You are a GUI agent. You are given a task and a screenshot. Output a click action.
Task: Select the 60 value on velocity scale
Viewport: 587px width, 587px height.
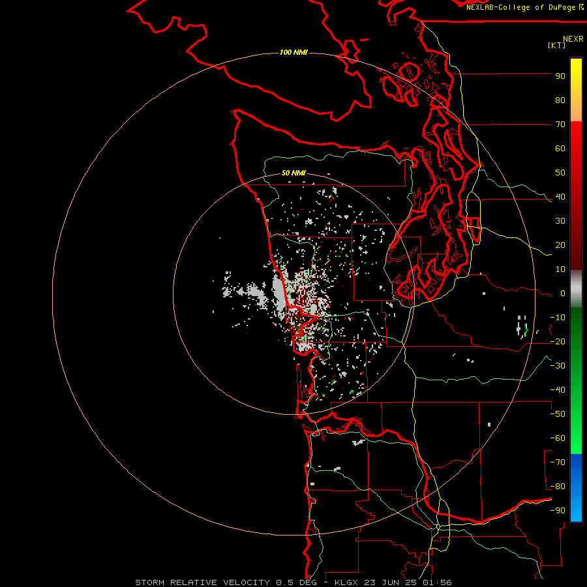[x=560, y=149]
